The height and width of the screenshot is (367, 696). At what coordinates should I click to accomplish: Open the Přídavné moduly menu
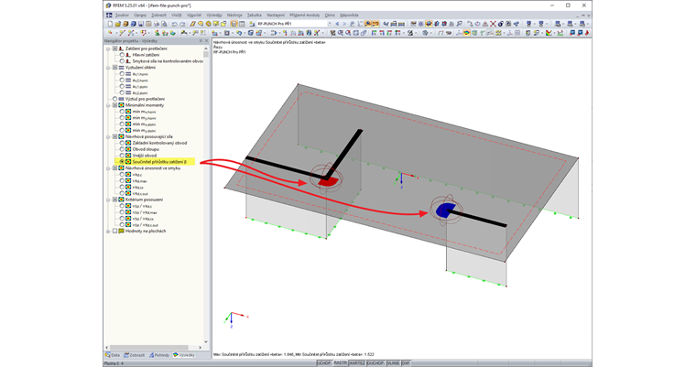304,15
